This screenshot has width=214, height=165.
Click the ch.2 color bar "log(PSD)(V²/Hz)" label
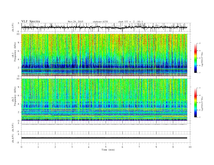click(x=202, y=104)
